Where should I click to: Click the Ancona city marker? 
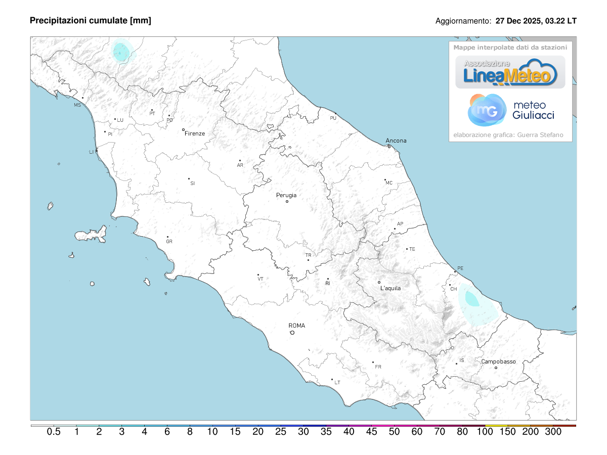389,147
